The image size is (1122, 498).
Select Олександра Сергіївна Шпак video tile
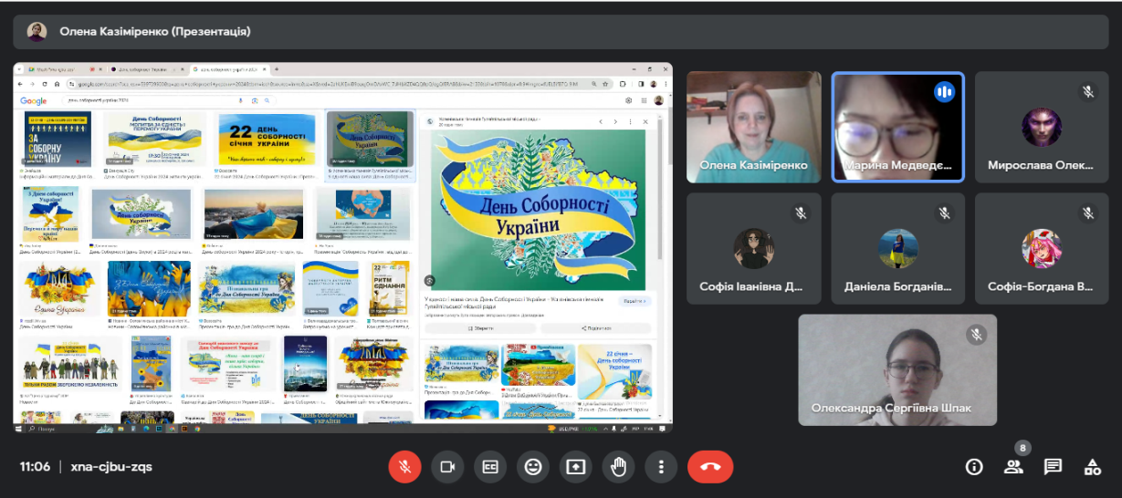898,369
